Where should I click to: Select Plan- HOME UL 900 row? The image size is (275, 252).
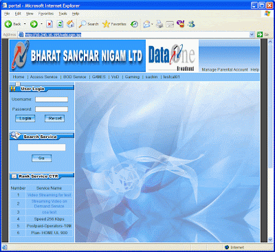(42, 233)
